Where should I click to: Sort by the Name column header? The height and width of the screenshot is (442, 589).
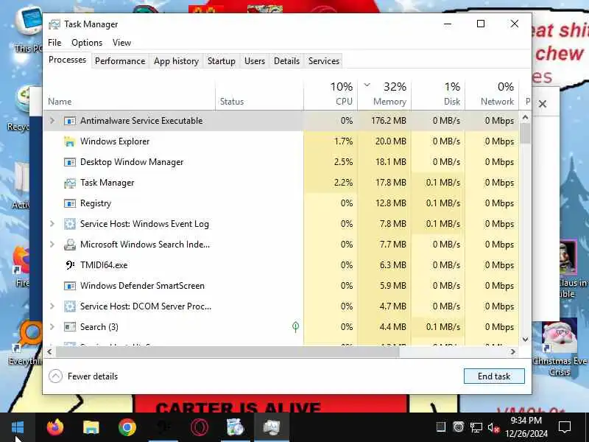pyautogui.click(x=129, y=94)
